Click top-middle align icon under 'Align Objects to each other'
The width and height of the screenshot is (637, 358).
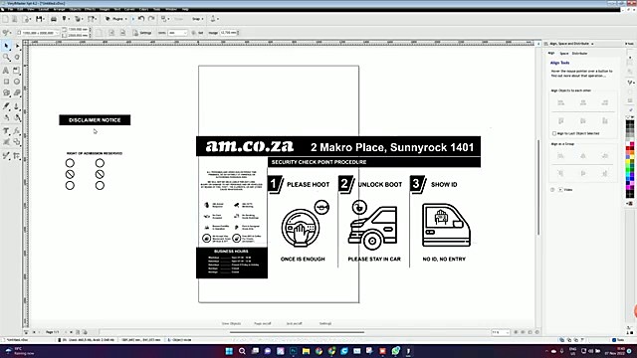[583, 102]
